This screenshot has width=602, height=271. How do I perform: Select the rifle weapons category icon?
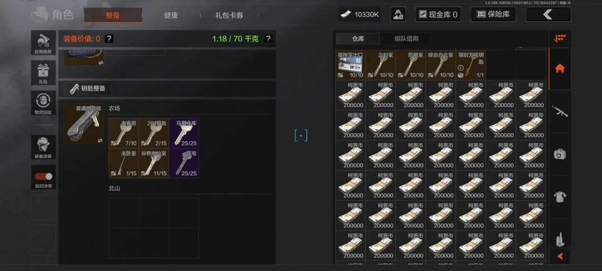pos(560,112)
